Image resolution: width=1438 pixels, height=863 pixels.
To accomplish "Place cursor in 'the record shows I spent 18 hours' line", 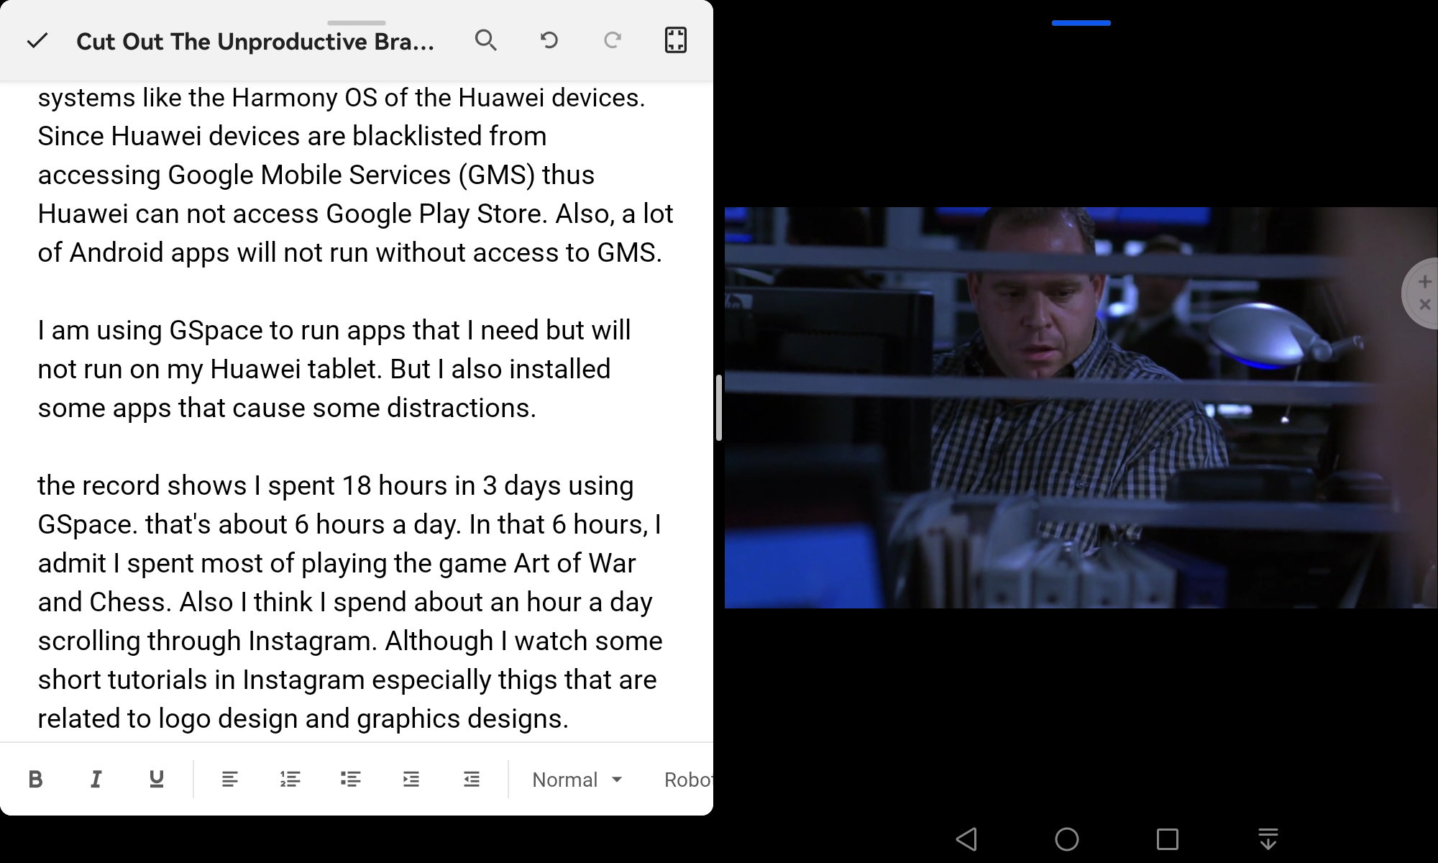I will [336, 485].
